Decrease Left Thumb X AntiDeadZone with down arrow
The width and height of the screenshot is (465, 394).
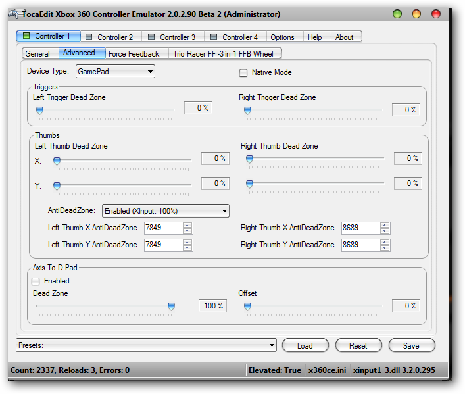[187, 231]
